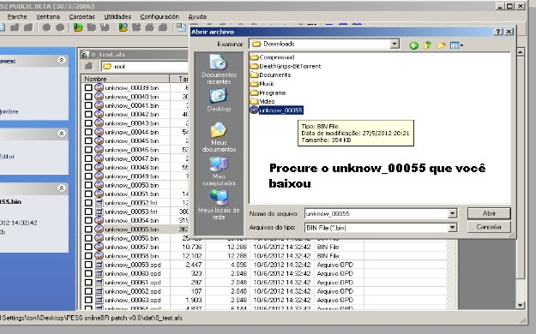Select the unknow_00046.bin row
The height and width of the screenshot is (334, 536).
[136, 150]
